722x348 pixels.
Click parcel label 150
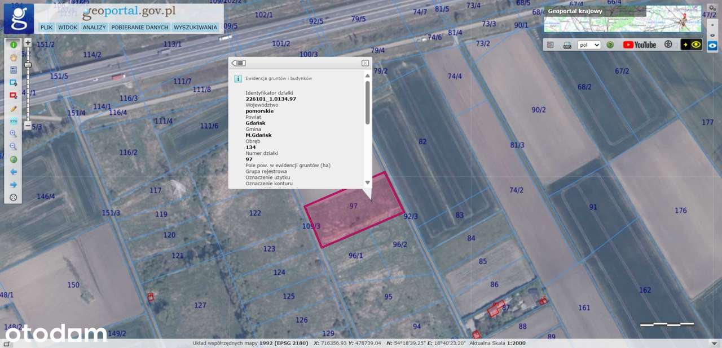click(x=73, y=285)
